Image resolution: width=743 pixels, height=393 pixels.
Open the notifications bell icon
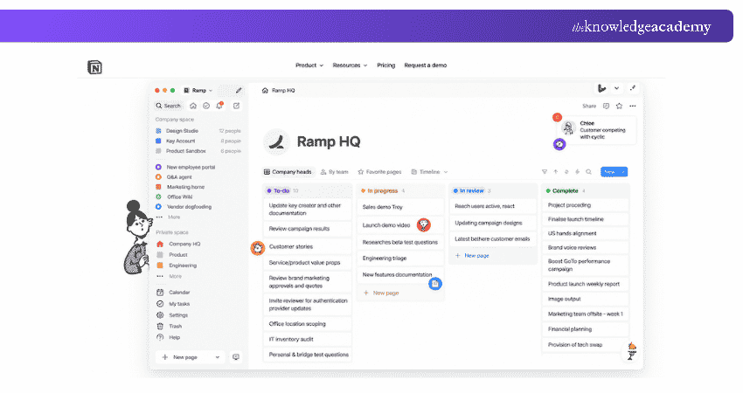219,105
